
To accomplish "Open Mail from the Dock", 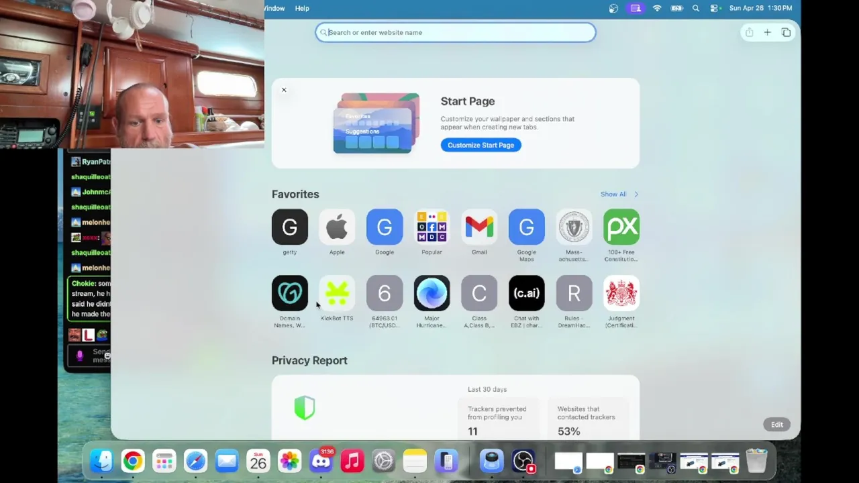I will pos(227,461).
